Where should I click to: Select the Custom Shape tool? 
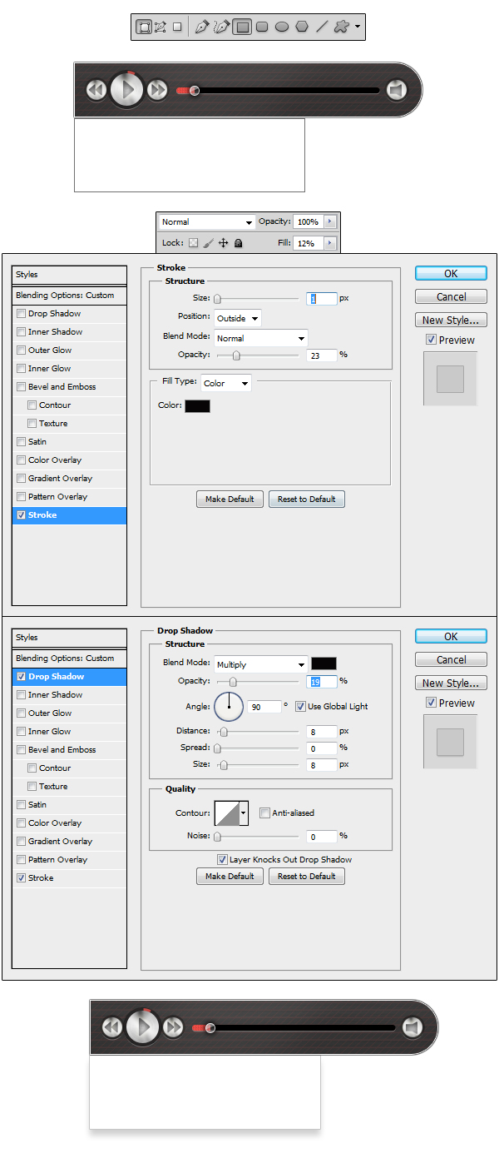[341, 27]
